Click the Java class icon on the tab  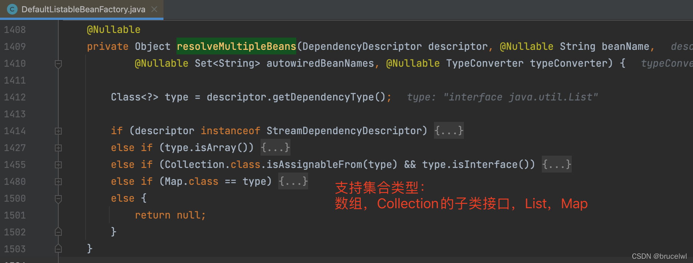click(x=12, y=9)
